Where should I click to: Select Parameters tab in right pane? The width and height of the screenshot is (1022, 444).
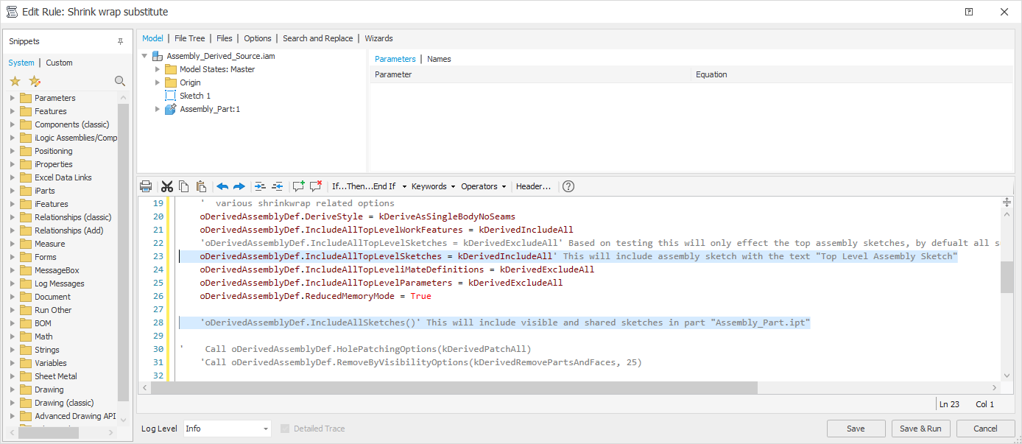pyautogui.click(x=395, y=59)
